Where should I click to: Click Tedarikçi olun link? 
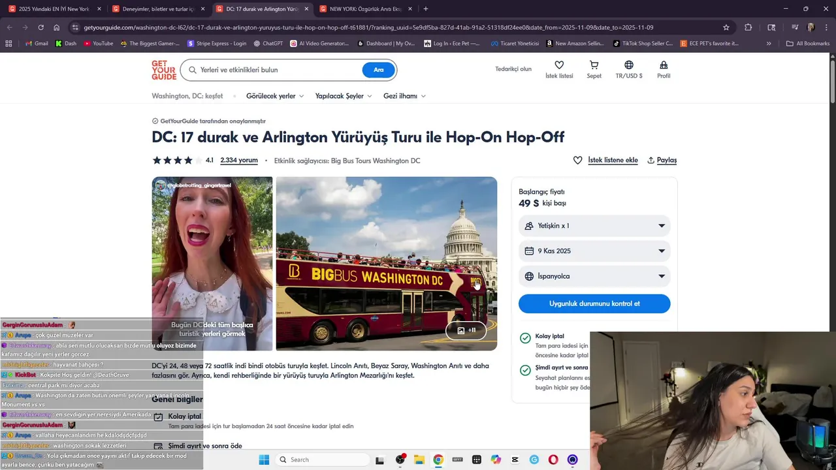point(513,69)
